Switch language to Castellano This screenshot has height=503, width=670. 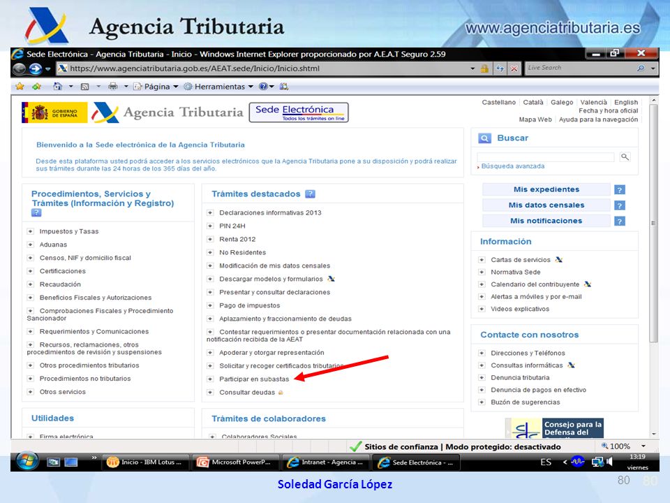498,102
